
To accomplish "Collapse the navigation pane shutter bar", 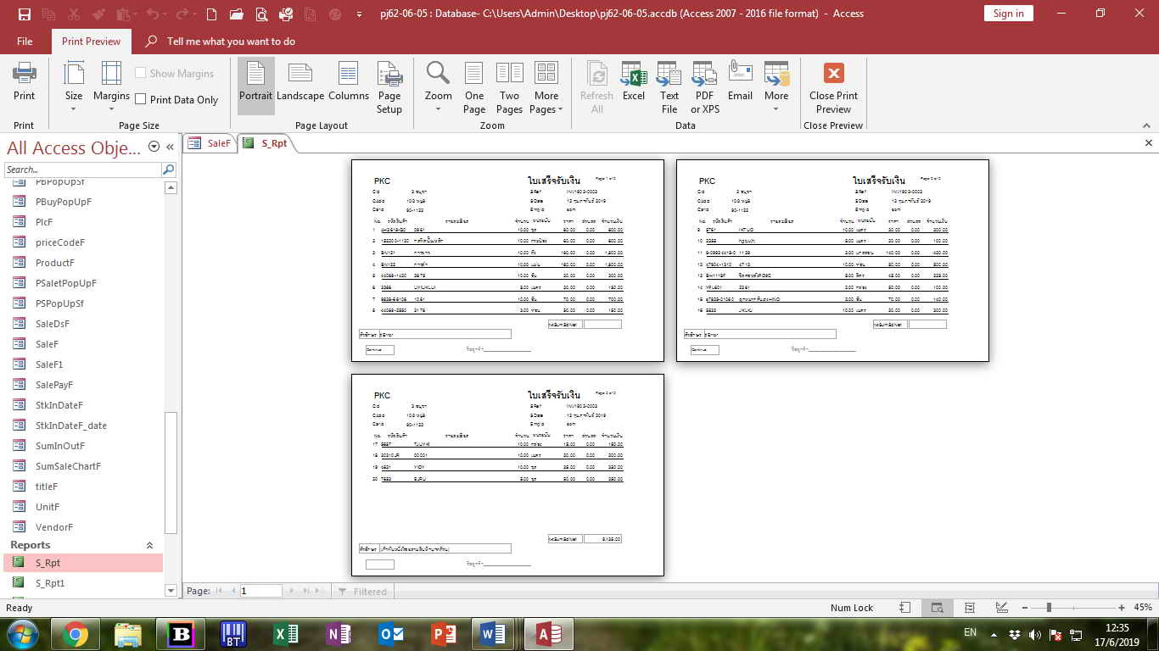I will pos(170,147).
